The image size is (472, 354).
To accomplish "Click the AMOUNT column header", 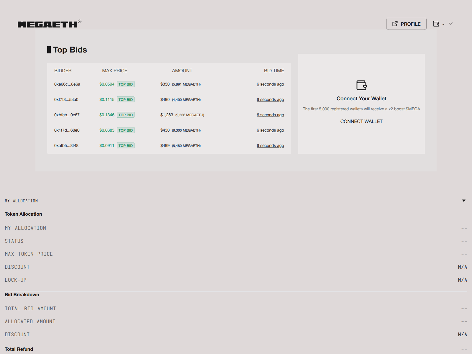I will pos(182,71).
